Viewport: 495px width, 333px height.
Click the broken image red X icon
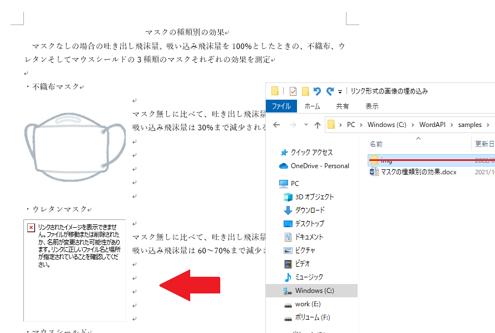click(31, 228)
